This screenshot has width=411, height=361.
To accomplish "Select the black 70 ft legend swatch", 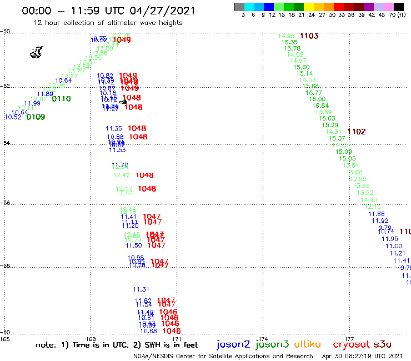I will click(399, 7).
